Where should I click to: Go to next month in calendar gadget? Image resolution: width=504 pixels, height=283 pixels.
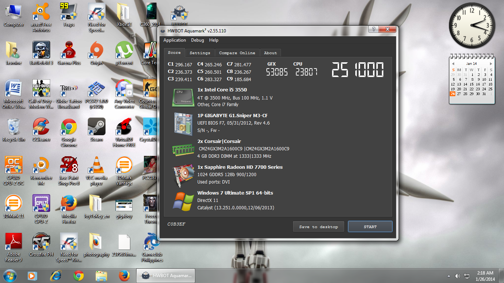491,64
